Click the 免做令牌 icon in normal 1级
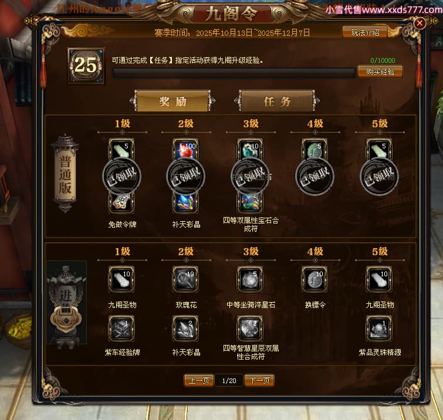Image resolution: width=443 pixels, height=420 pixels. click(121, 202)
